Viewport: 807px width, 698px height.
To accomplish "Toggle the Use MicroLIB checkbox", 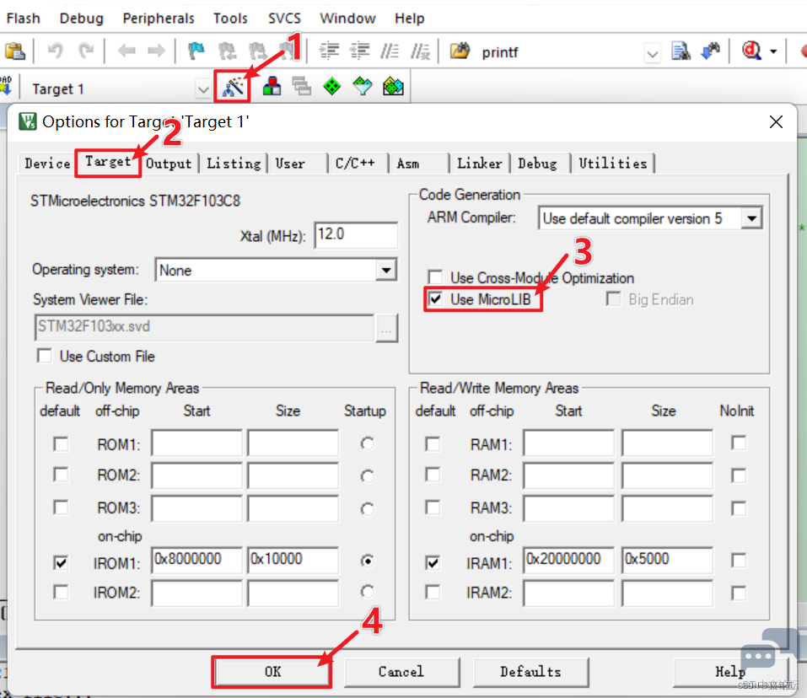I will click(435, 299).
